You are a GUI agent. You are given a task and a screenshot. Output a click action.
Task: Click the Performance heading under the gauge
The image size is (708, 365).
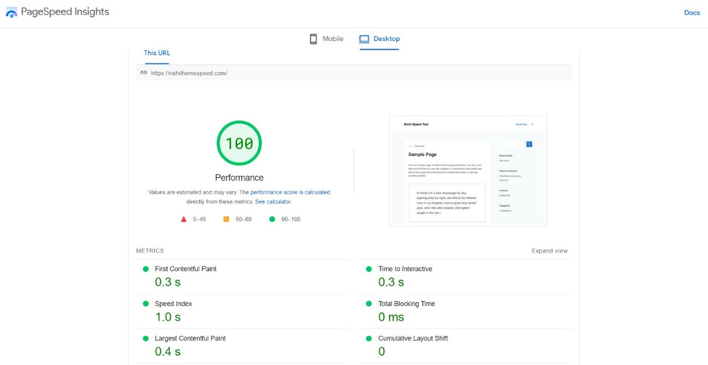pos(239,178)
